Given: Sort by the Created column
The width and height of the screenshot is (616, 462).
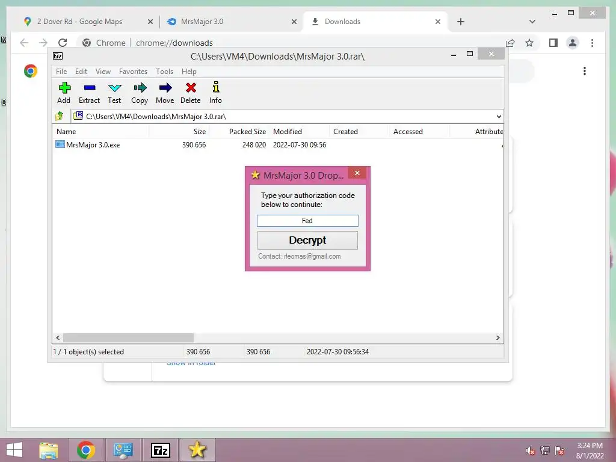Looking at the screenshot, I should (360, 132).
